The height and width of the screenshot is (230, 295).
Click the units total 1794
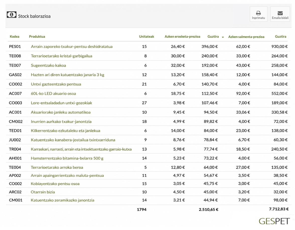(x=142, y=209)
